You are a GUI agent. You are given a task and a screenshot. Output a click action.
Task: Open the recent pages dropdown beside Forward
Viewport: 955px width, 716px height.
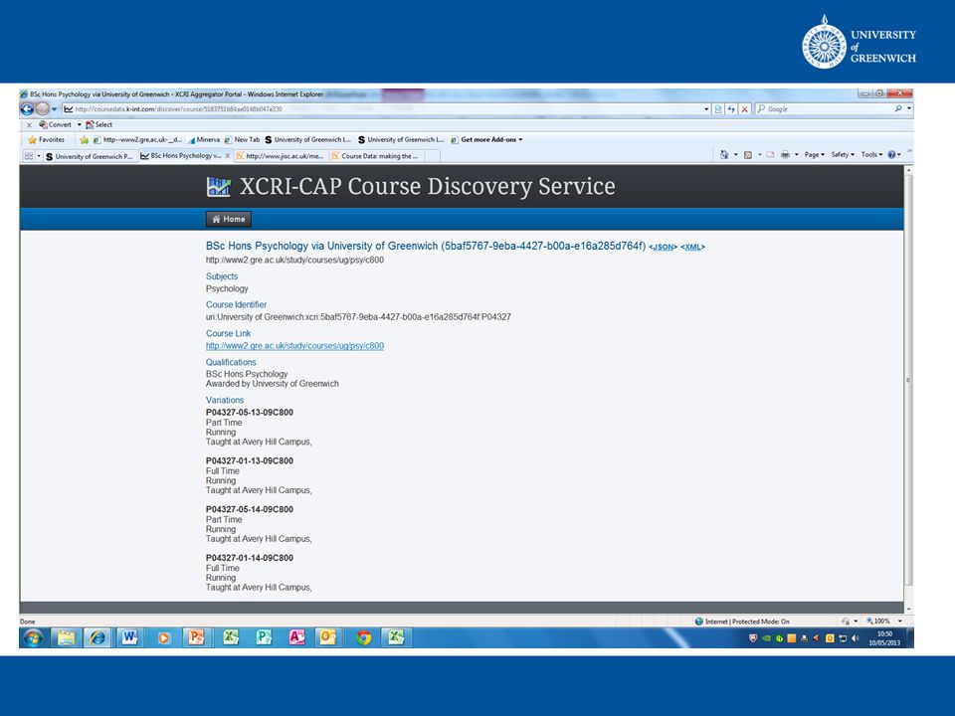coord(54,109)
